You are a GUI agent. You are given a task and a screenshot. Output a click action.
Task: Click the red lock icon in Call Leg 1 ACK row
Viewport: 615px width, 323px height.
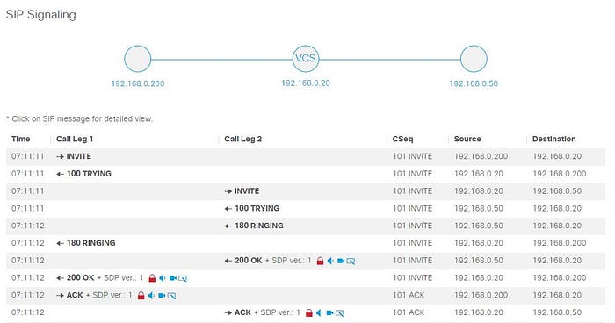point(141,295)
